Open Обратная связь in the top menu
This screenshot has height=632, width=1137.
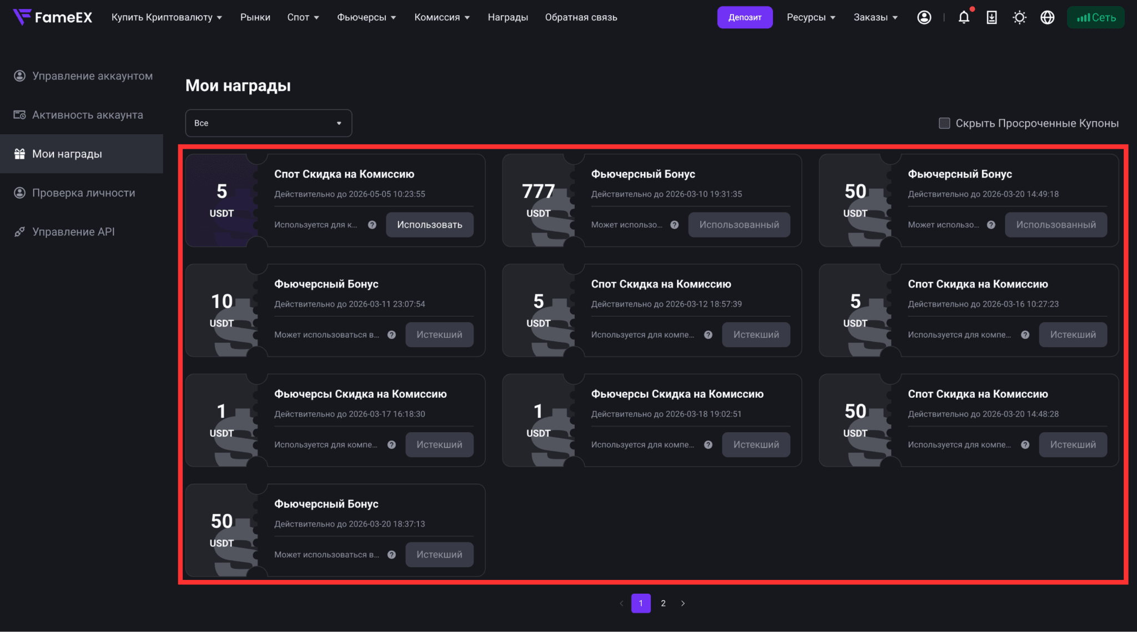pos(581,17)
